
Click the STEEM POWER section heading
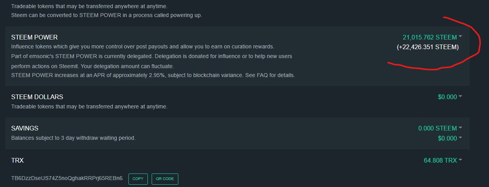click(x=34, y=38)
